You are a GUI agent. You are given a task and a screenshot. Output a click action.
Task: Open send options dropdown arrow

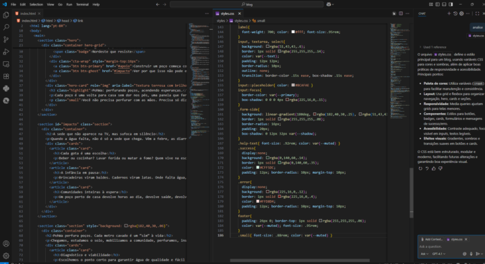coord(482,254)
